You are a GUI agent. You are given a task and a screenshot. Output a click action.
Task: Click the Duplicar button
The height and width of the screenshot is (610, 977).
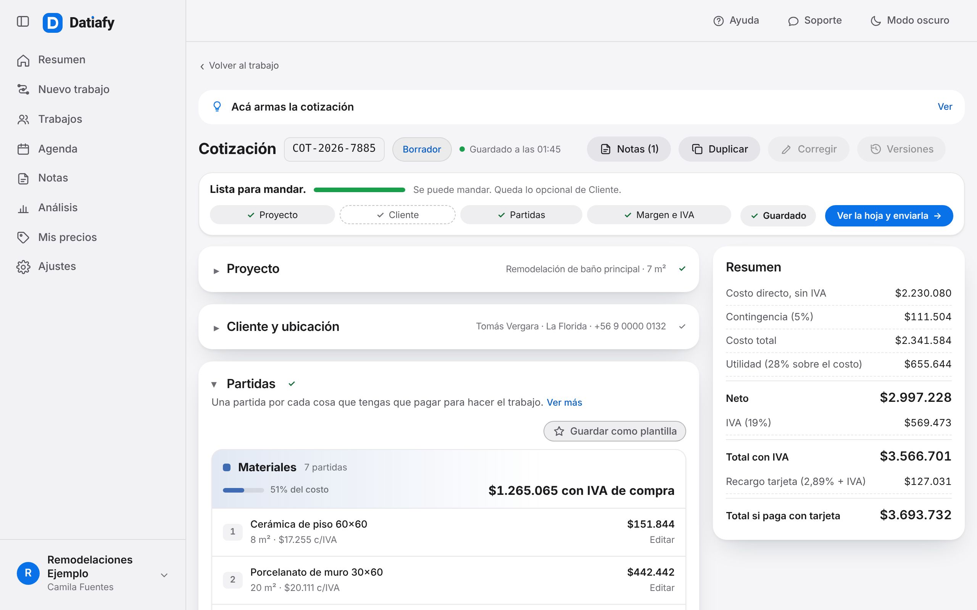(719, 149)
